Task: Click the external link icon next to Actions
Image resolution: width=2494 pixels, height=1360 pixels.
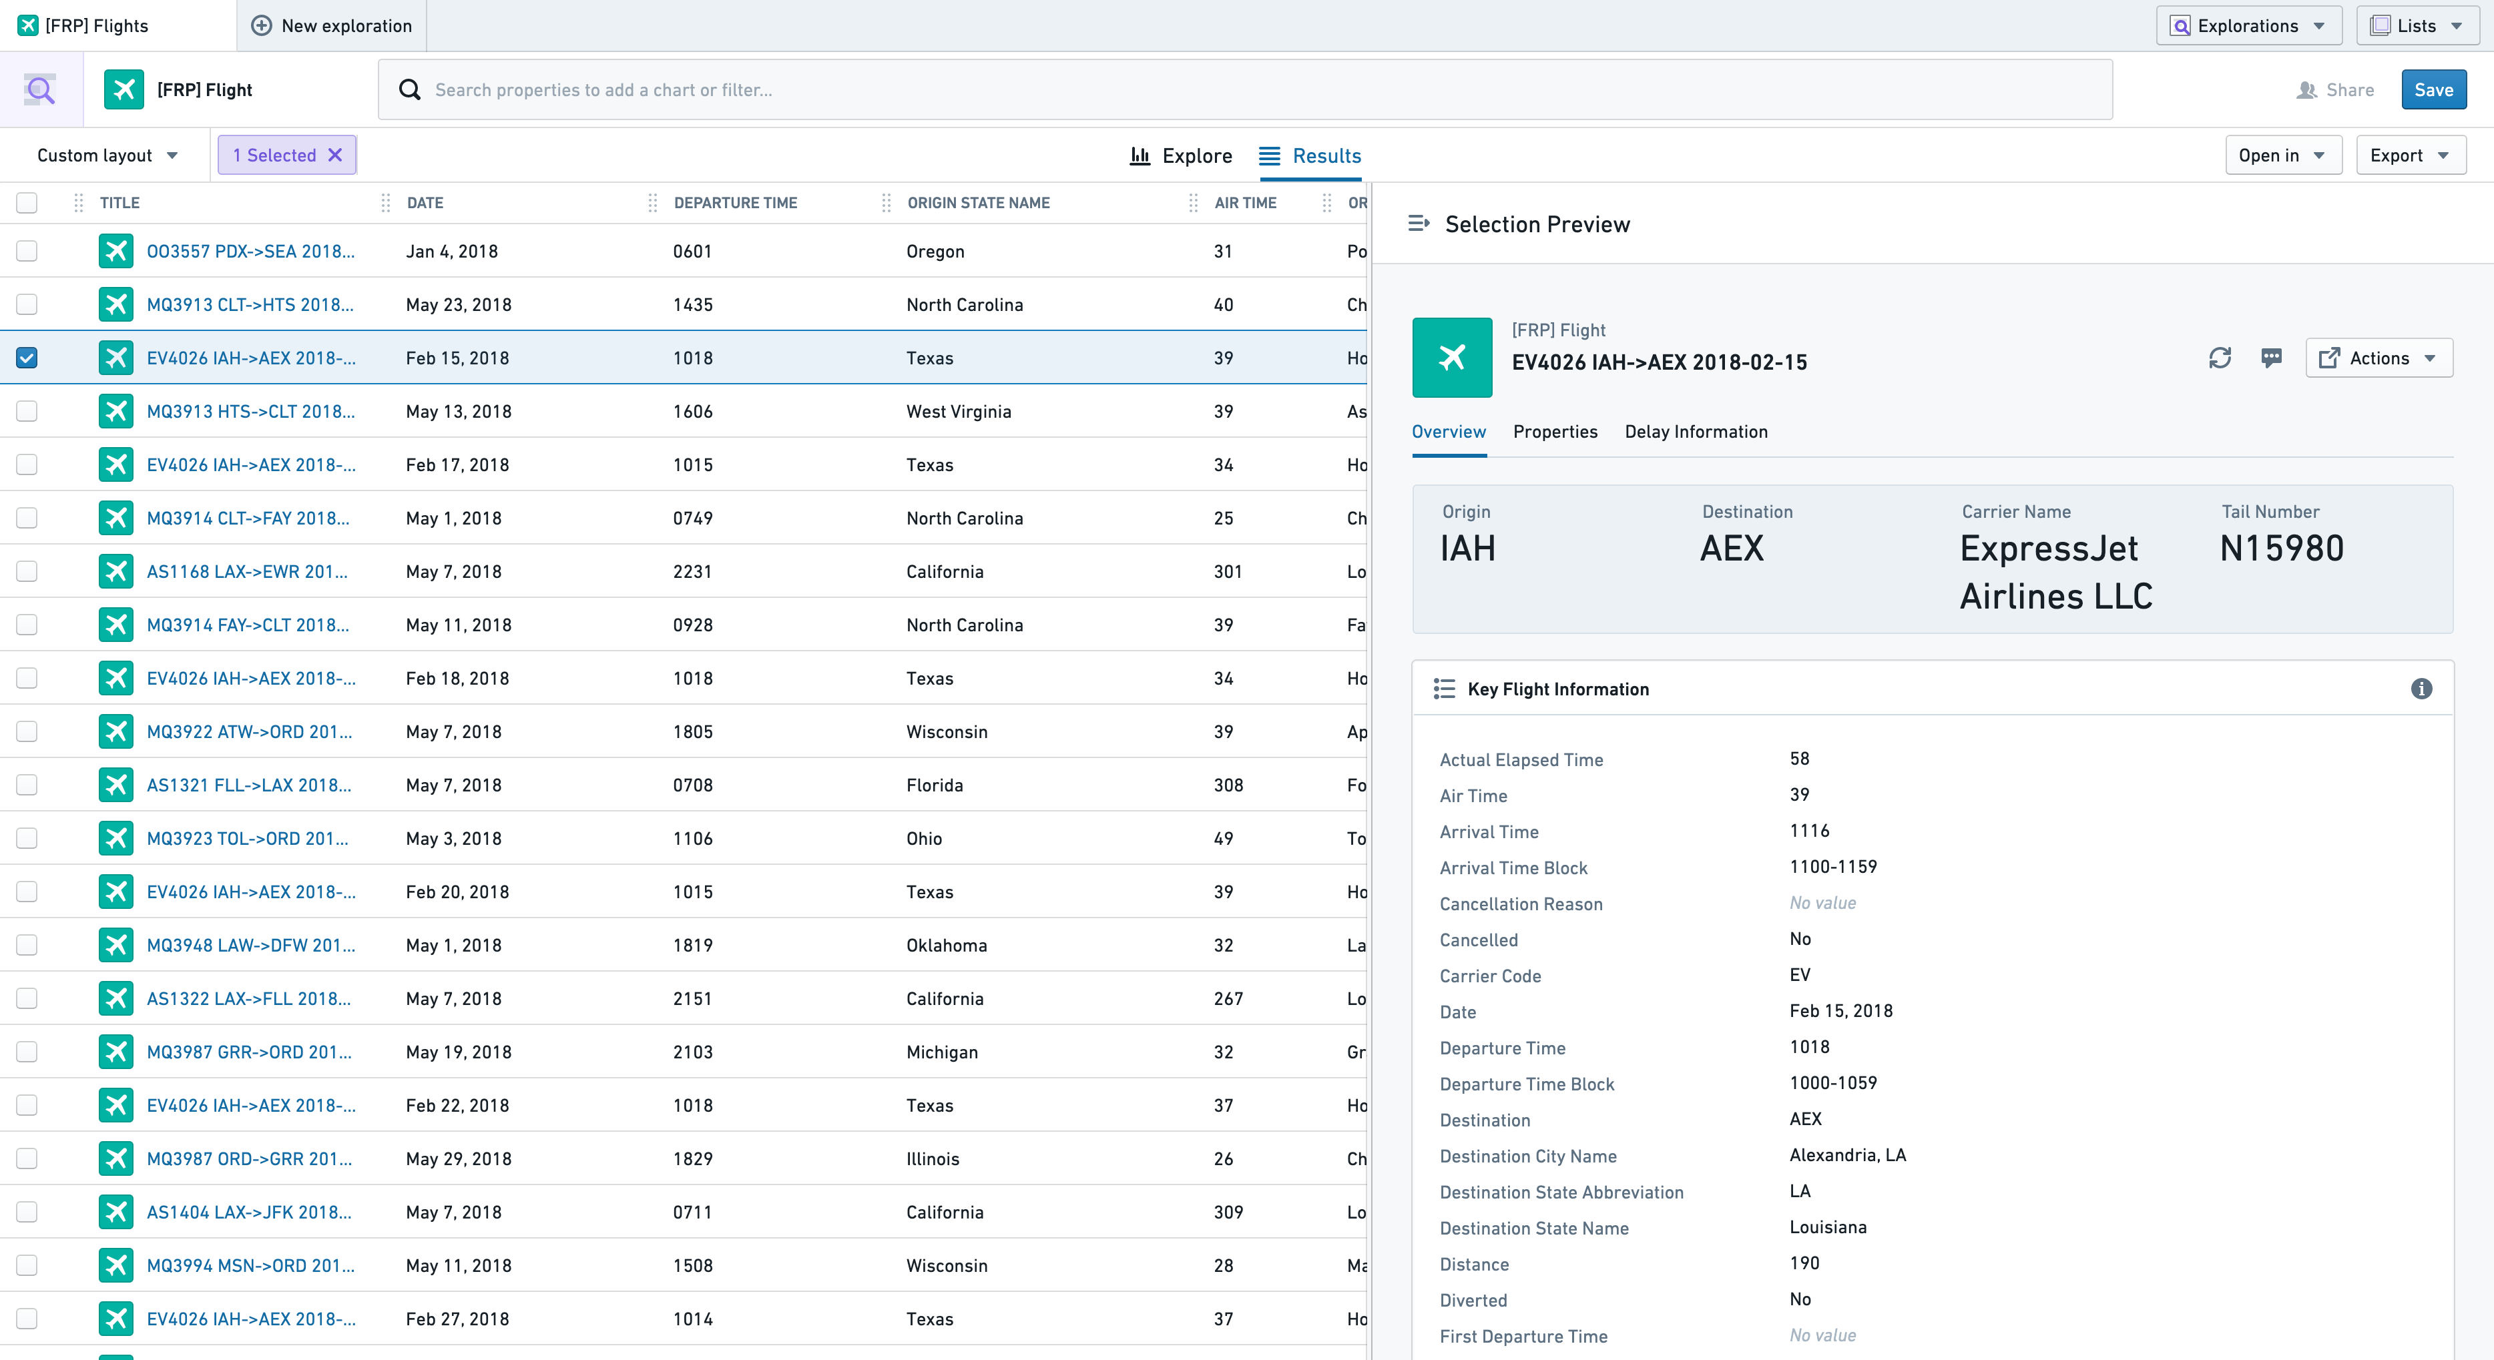Action: (x=2328, y=357)
